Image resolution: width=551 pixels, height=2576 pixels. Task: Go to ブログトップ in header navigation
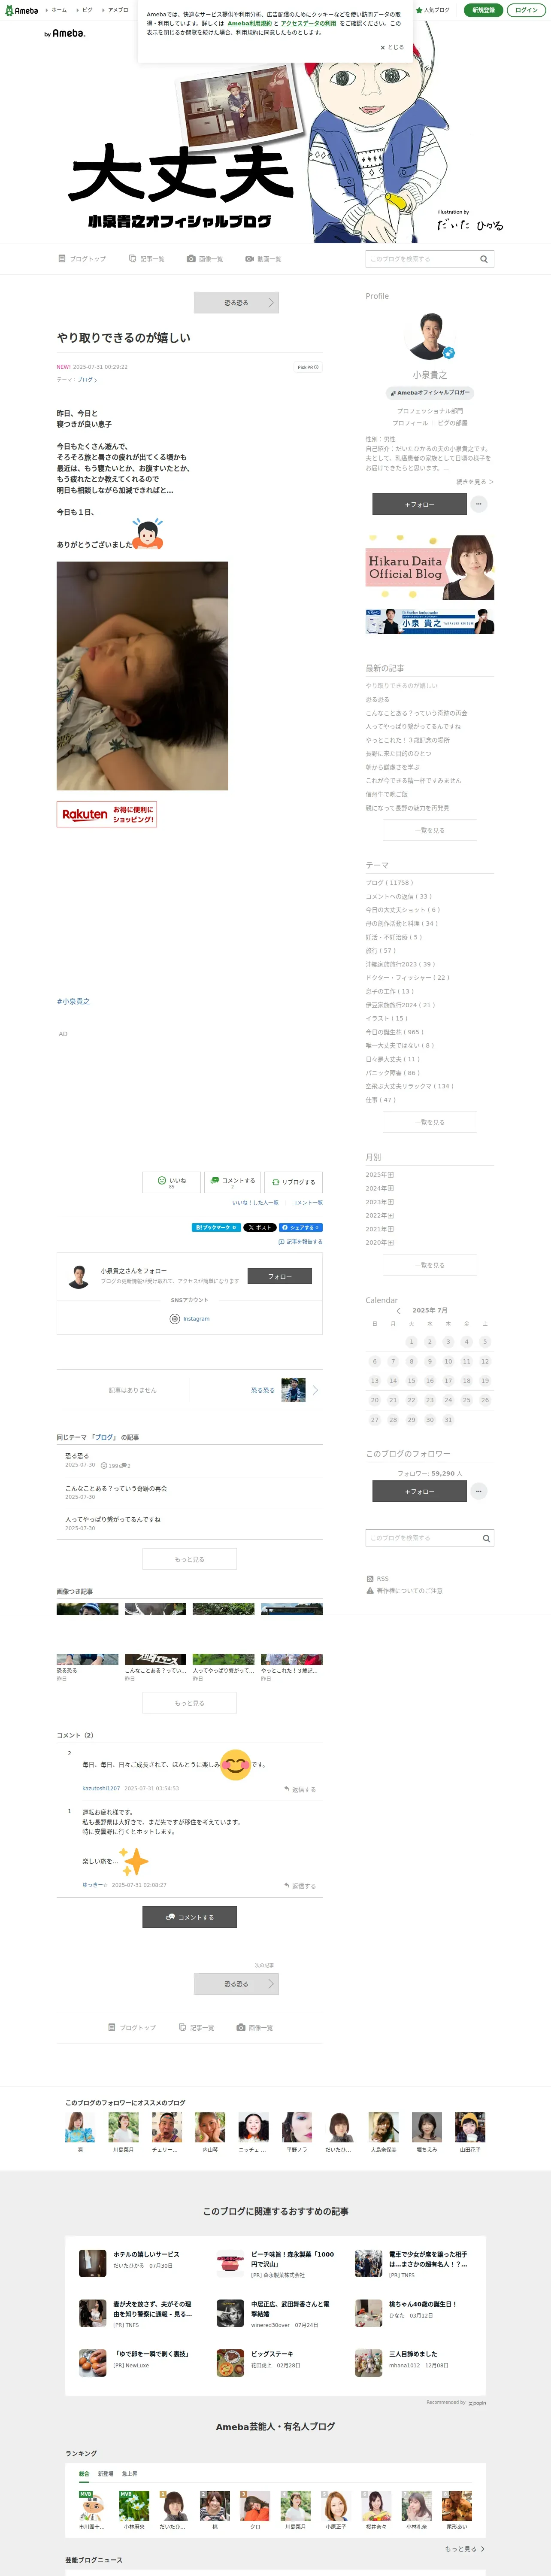click(x=82, y=259)
